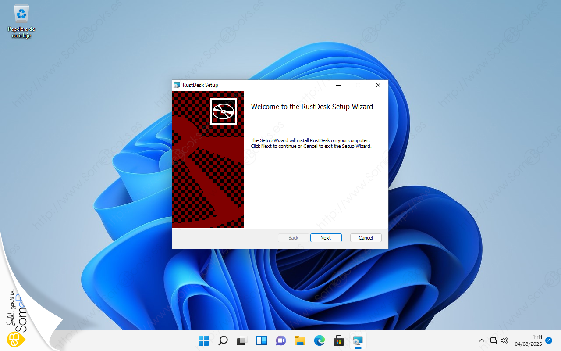Click Next in the RustDesk Setup wizard
This screenshot has height=351, width=561.
coord(326,238)
